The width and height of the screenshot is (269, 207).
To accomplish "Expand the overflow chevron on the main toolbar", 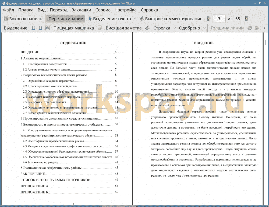I will click(x=264, y=19).
